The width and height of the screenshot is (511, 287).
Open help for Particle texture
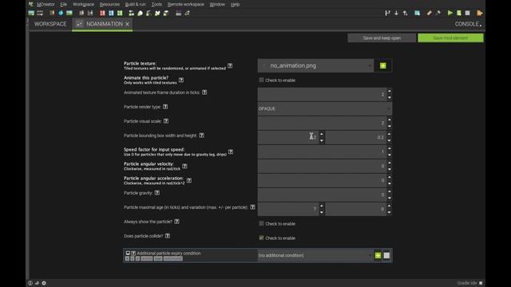[230, 65]
